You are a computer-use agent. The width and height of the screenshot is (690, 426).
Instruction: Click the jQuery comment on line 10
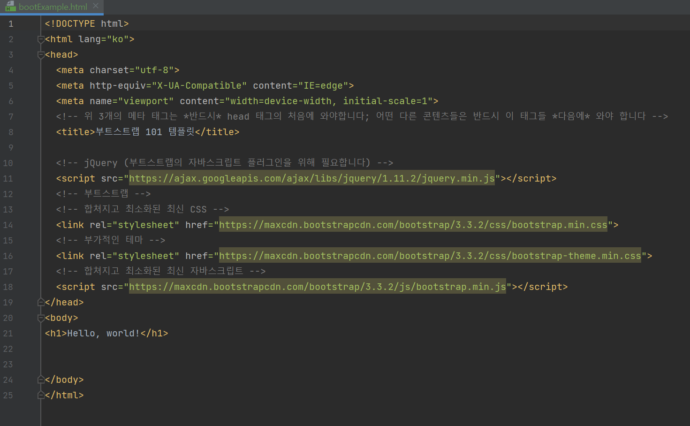(x=225, y=163)
